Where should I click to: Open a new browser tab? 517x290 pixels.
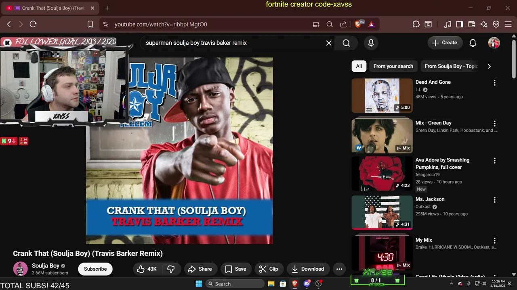(107, 8)
